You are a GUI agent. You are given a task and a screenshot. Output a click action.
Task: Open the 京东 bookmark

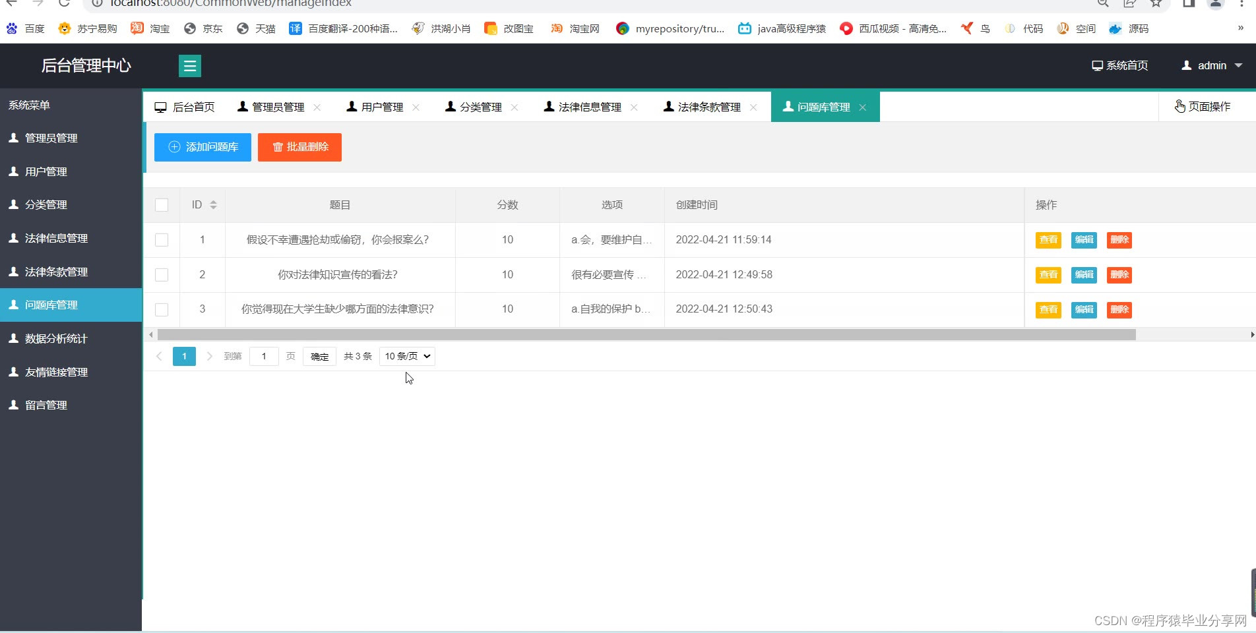click(x=203, y=28)
